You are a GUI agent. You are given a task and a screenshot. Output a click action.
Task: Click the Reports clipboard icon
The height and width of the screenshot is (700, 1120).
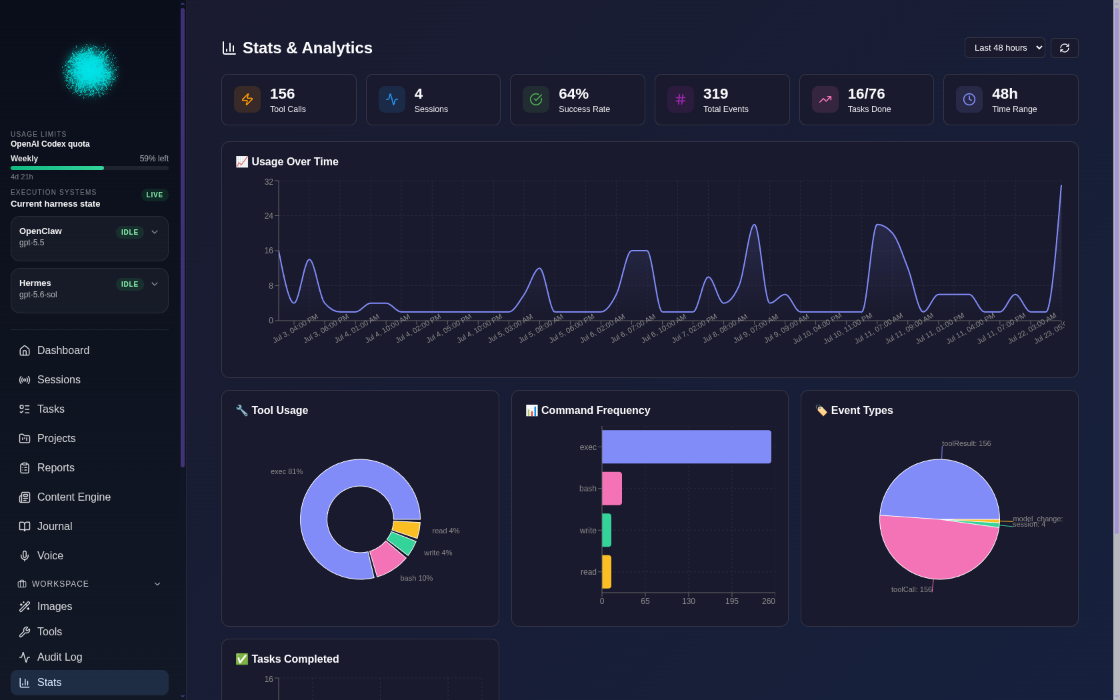coord(25,468)
